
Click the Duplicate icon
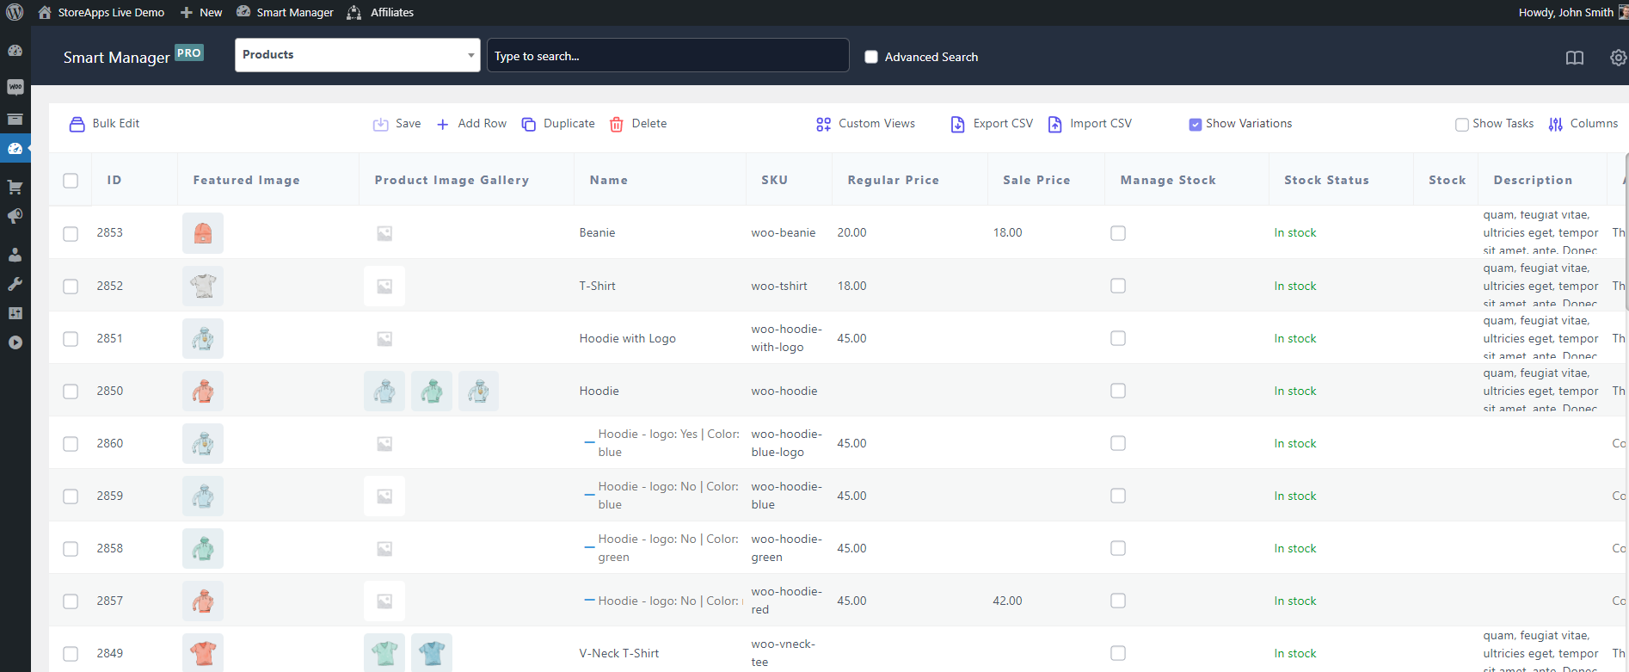pos(529,124)
